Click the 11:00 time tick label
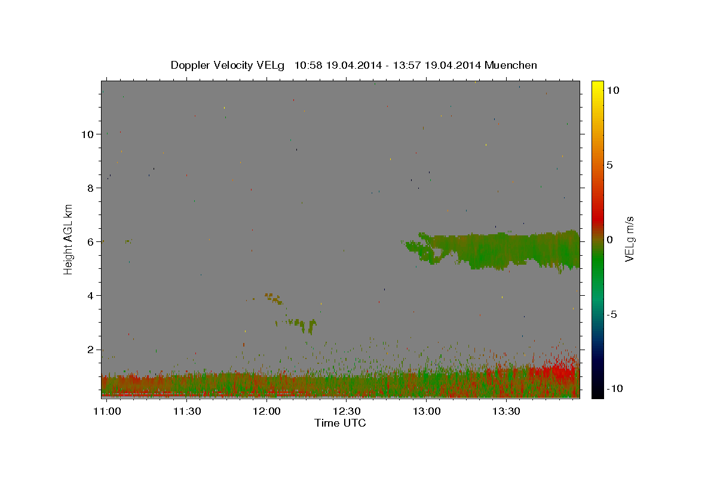The image size is (717, 478). coord(108,411)
